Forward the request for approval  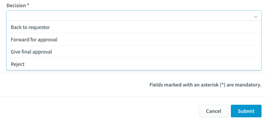[134, 39]
